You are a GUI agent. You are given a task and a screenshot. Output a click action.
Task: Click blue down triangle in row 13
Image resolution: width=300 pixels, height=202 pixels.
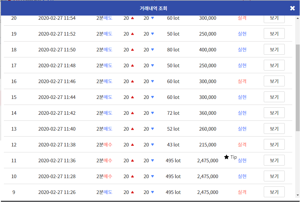pyautogui.click(x=152, y=129)
